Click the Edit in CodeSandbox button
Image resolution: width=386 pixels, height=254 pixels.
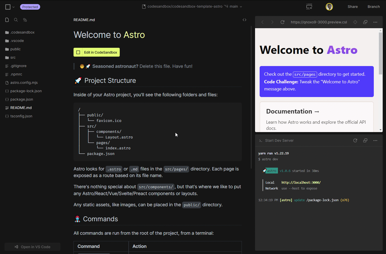tap(97, 52)
